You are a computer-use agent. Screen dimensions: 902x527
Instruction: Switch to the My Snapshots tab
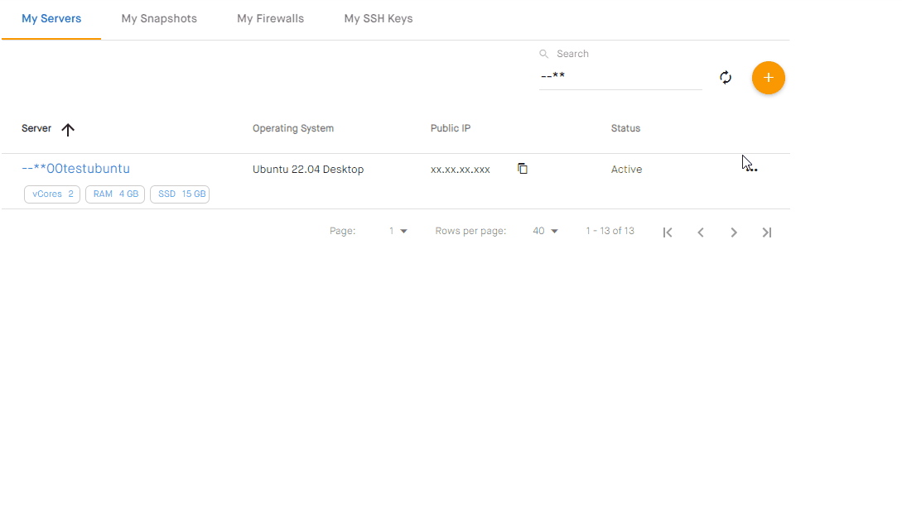pos(159,19)
